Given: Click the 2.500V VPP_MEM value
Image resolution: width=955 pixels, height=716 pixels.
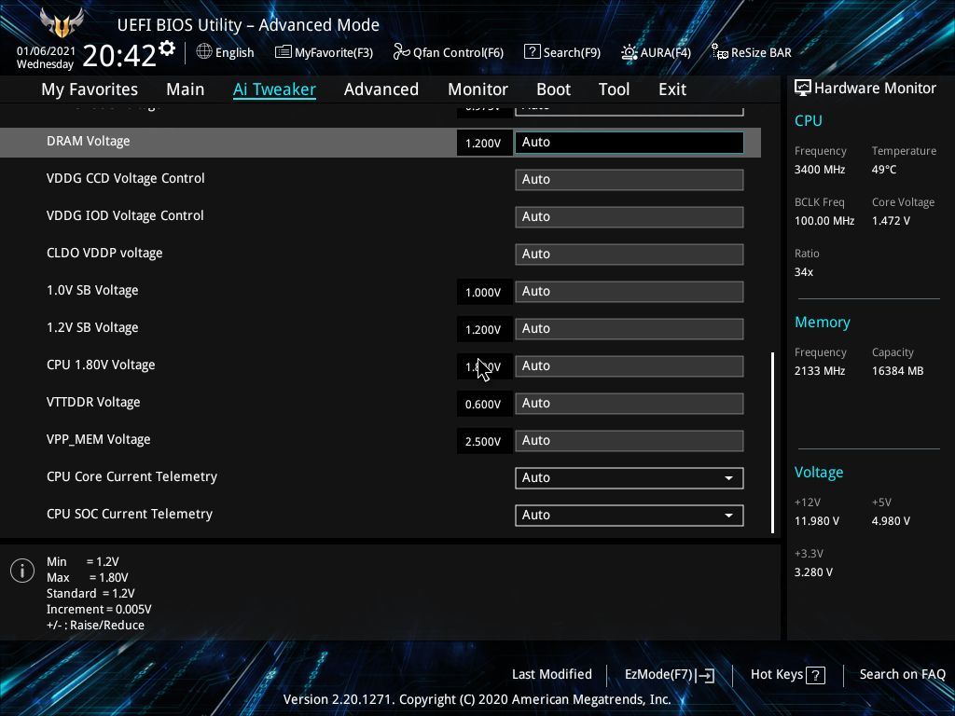Looking at the screenshot, I should click(x=483, y=441).
